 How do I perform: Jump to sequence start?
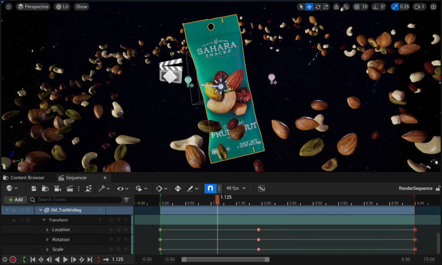33,260
